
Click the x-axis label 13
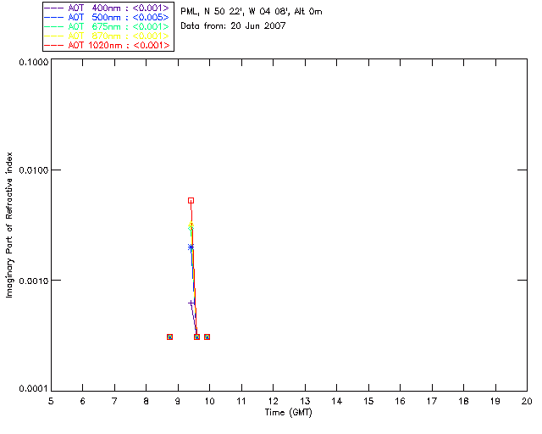(305, 401)
